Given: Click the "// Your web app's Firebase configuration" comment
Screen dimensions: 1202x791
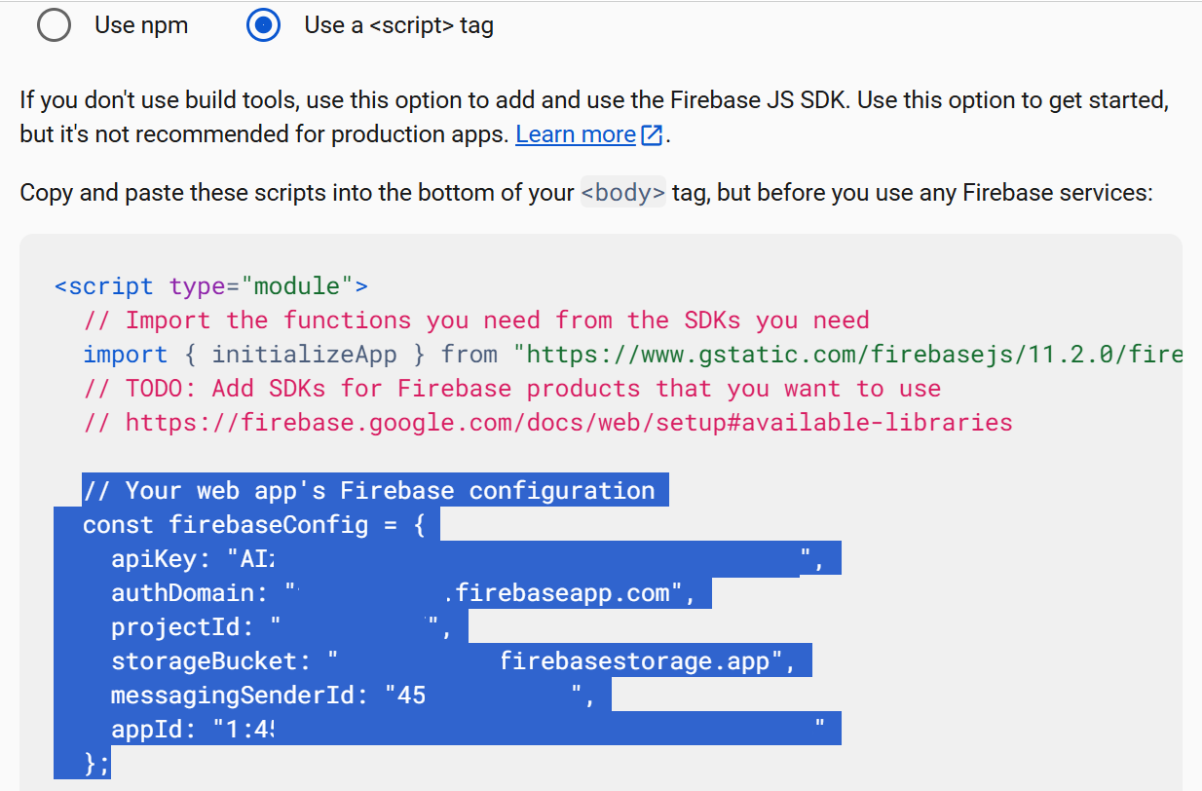Looking at the screenshot, I should 369,491.
